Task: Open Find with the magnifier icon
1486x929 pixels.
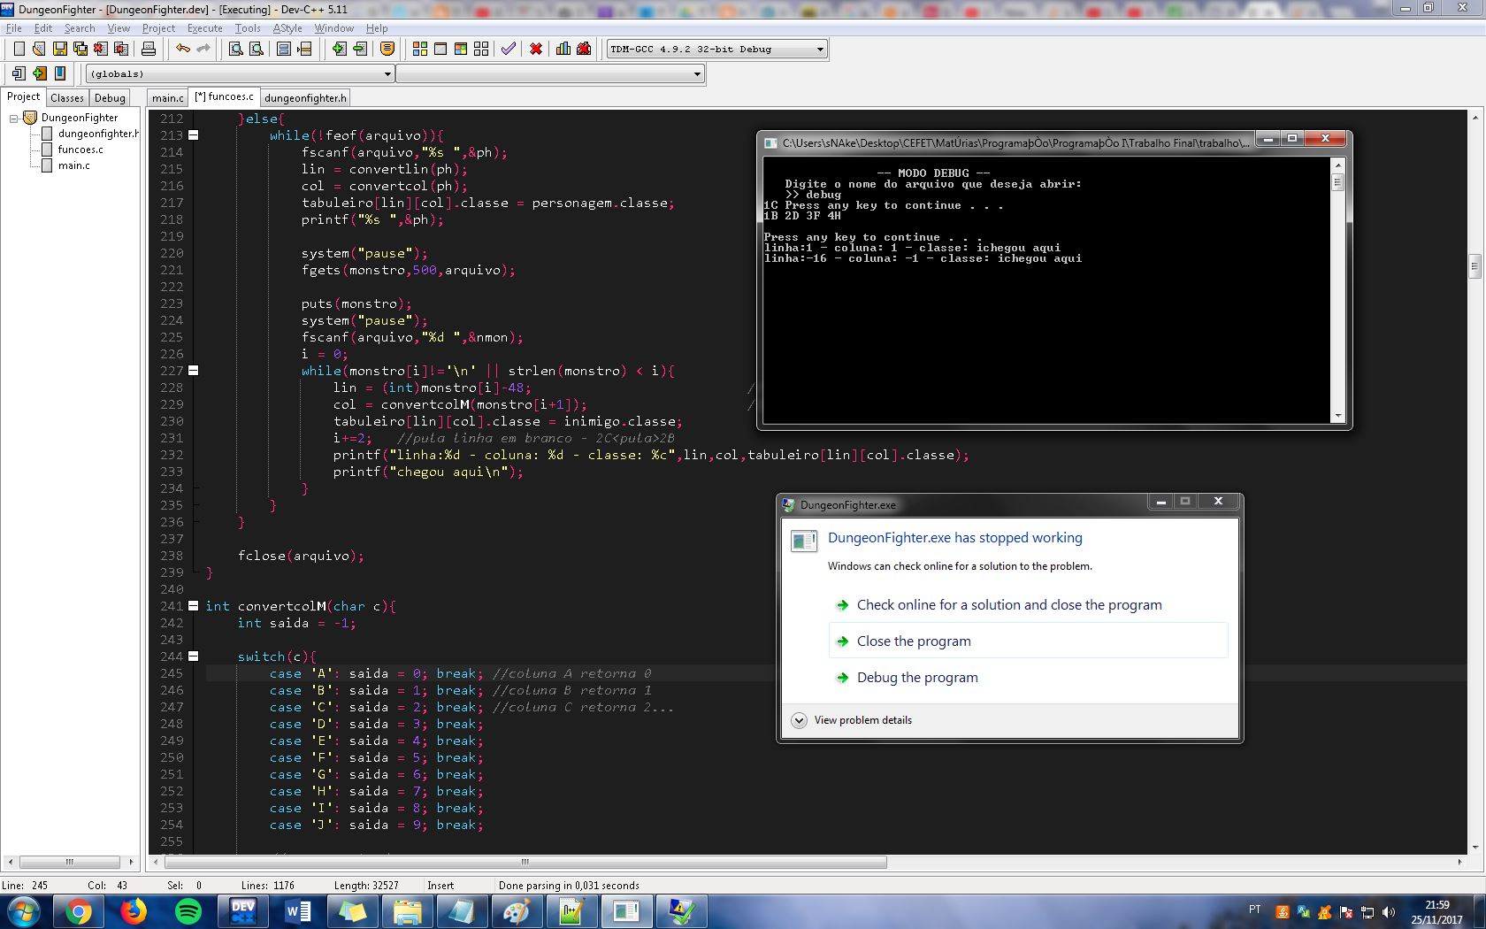Action: click(x=236, y=49)
